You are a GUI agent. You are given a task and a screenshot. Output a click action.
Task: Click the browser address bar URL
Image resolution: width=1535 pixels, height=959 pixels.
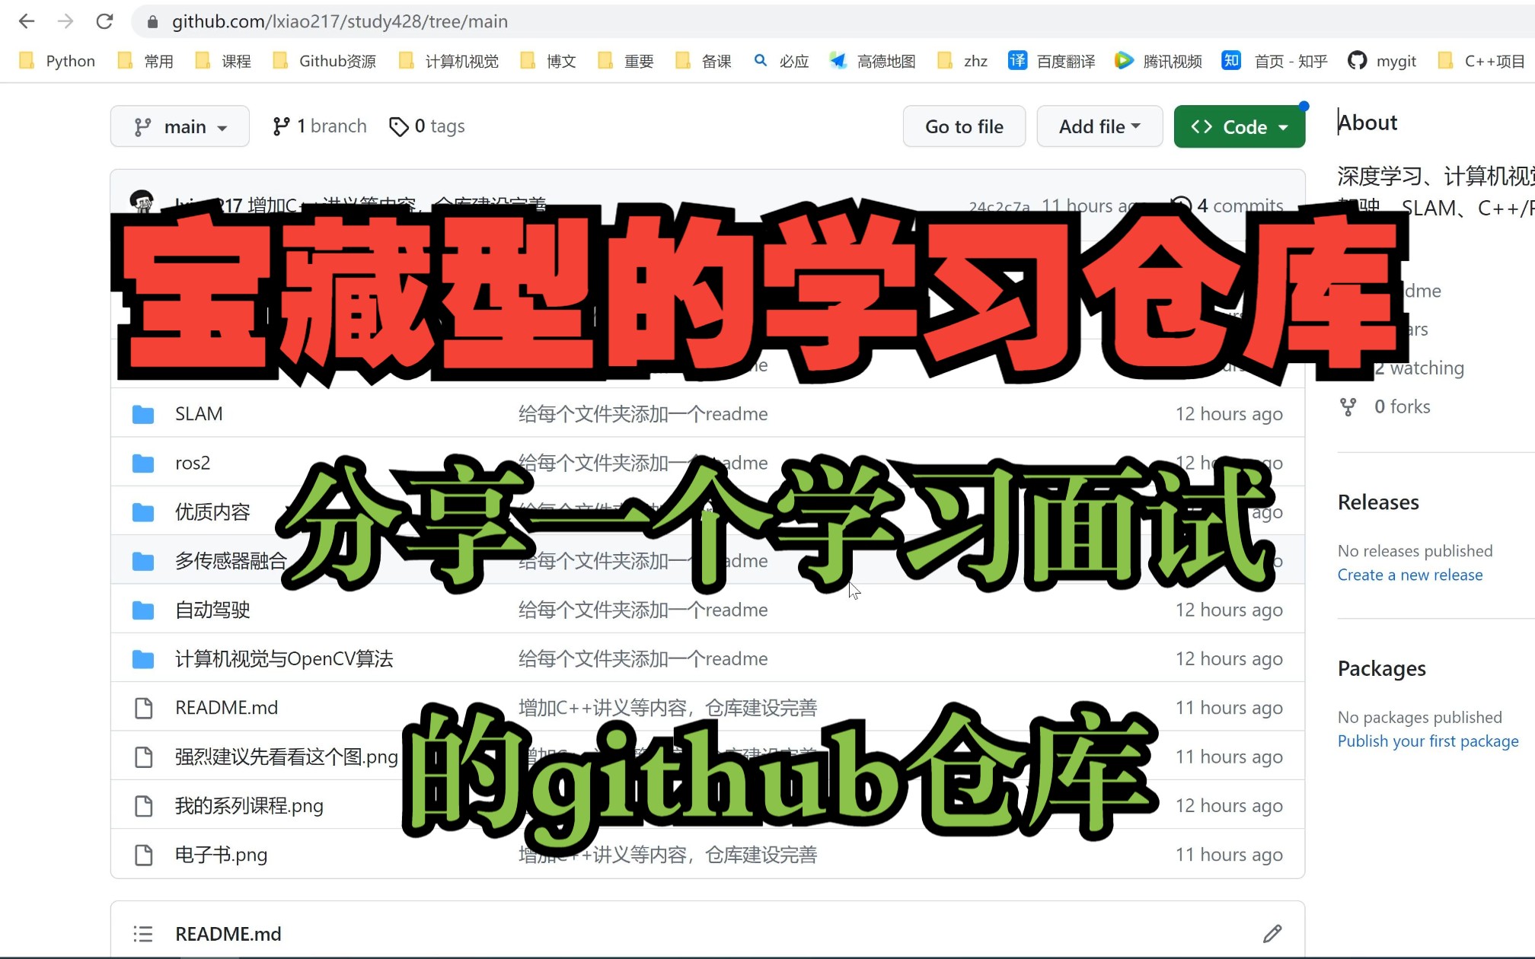click(340, 21)
